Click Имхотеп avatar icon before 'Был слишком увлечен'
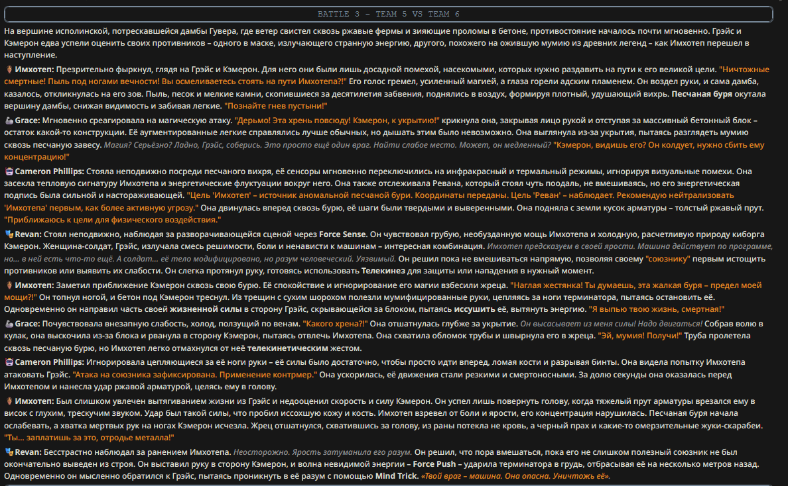The width and height of the screenshot is (788, 486). pyautogui.click(x=9, y=401)
